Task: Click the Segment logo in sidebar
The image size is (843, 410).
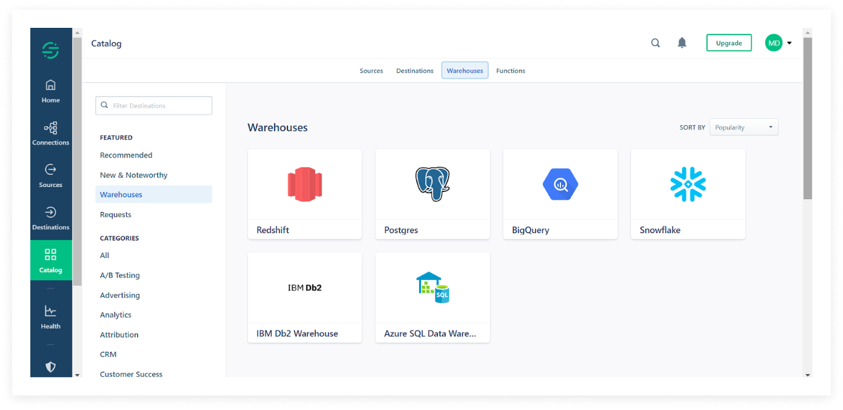Action: pyautogui.click(x=50, y=50)
